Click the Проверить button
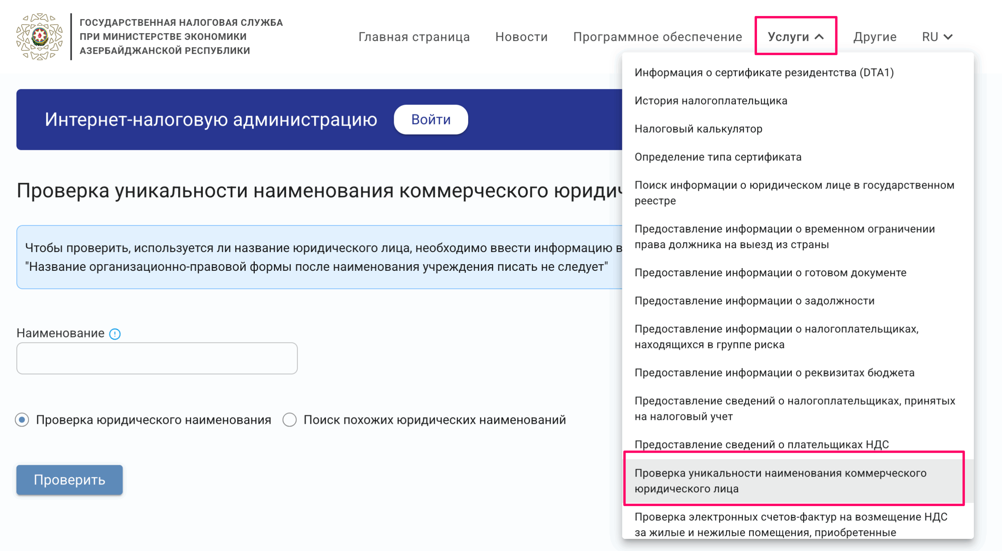 pos(69,480)
